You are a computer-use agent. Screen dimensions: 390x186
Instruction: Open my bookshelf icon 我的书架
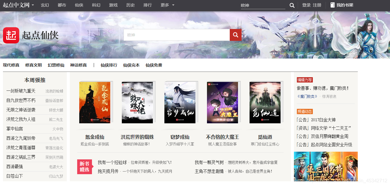(x=342, y=5)
